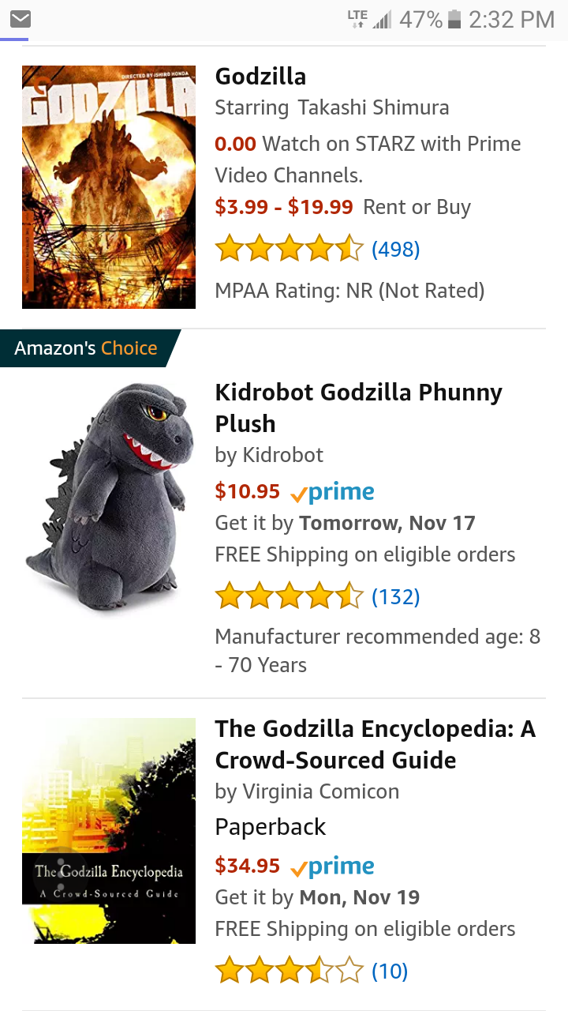
Task: Open the Godzilla Encyclopedia book cover
Action: 109,831
